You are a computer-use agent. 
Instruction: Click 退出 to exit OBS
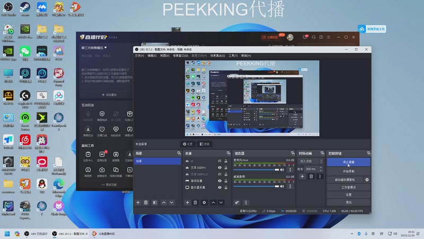click(349, 202)
